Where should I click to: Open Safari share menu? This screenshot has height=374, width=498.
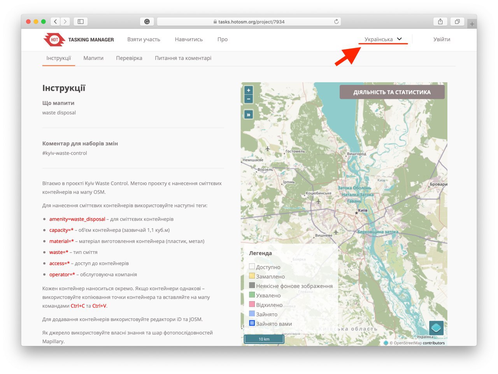click(x=440, y=21)
